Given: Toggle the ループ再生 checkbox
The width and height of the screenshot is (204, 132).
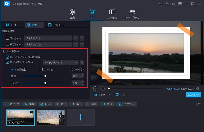Looking at the screenshot, I should coord(12,69).
